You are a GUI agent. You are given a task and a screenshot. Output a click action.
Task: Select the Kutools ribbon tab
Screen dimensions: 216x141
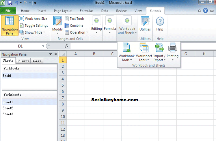[155, 11]
